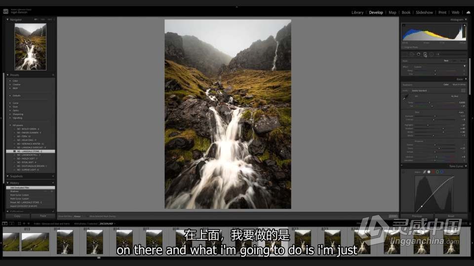Pick the White Balance eyedropper tool
The height and width of the screenshot is (266, 474).
pos(405,98)
